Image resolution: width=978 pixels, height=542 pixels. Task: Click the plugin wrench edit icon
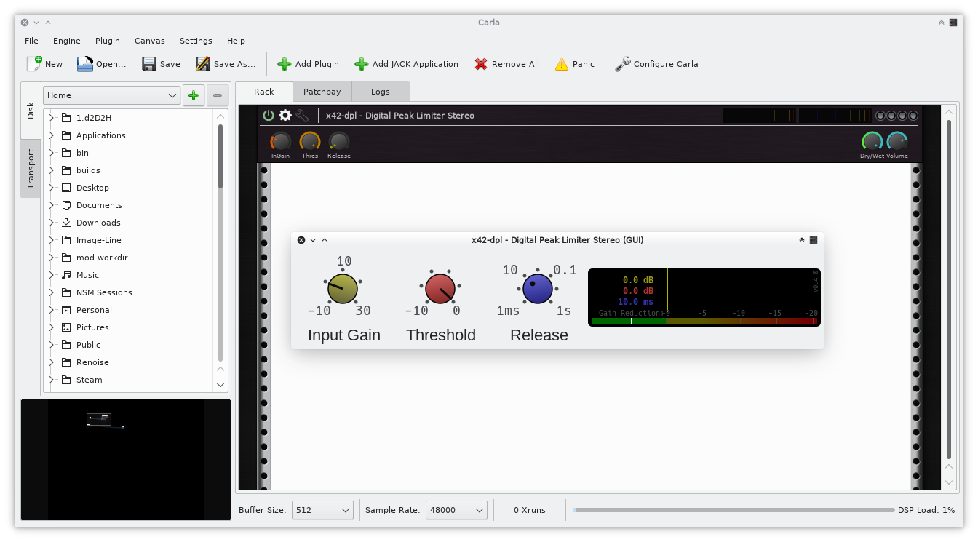pyautogui.click(x=302, y=115)
